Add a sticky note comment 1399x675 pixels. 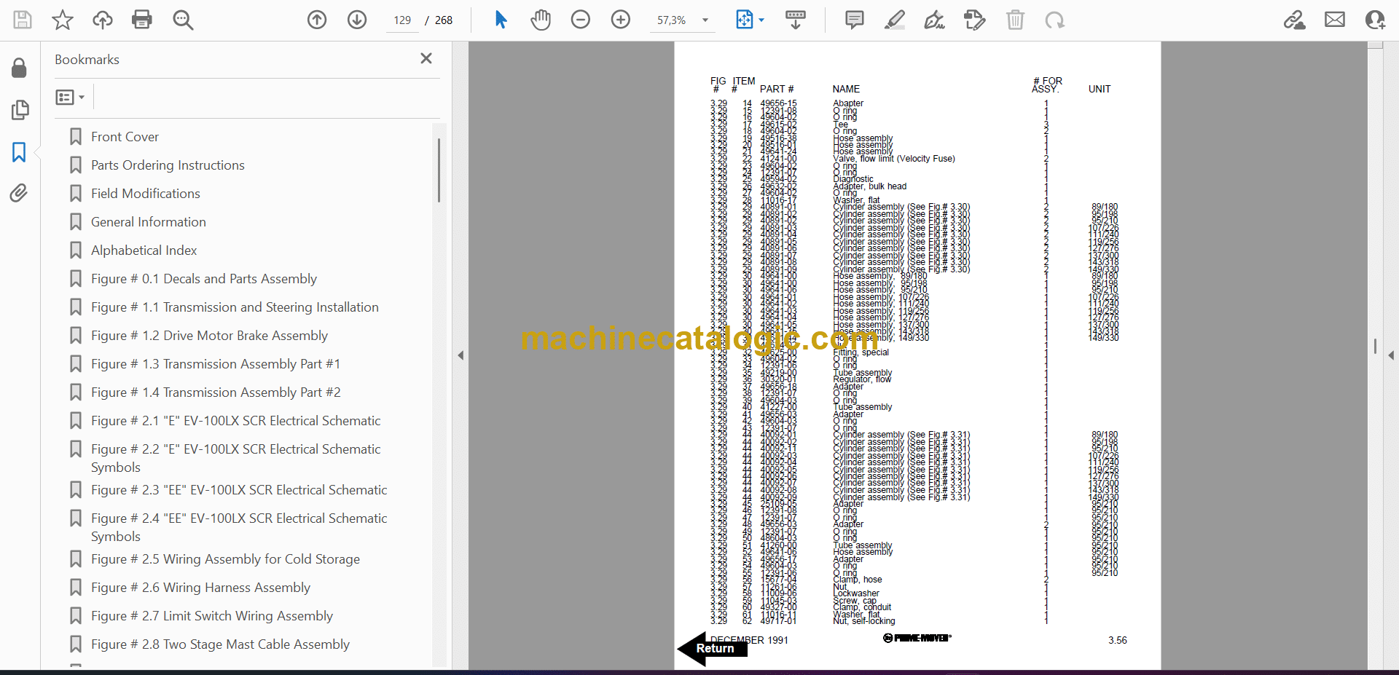(855, 20)
